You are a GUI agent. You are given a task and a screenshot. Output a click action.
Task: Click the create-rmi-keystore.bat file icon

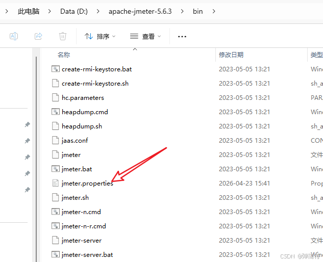click(x=56, y=69)
